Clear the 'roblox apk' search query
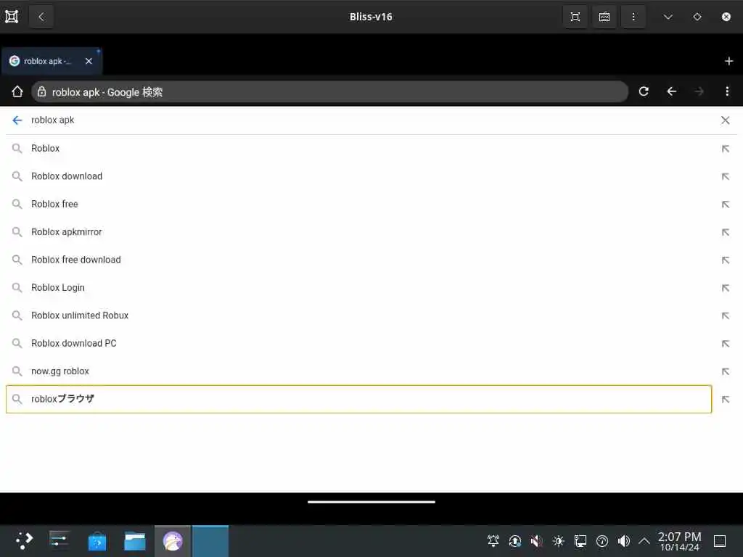Viewport: 743px width, 557px height. tap(725, 120)
